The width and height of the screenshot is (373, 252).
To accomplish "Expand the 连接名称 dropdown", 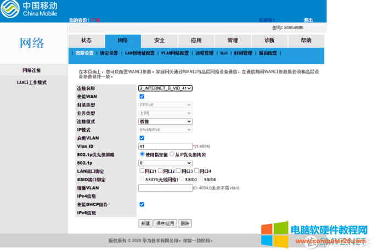I will click(165, 88).
